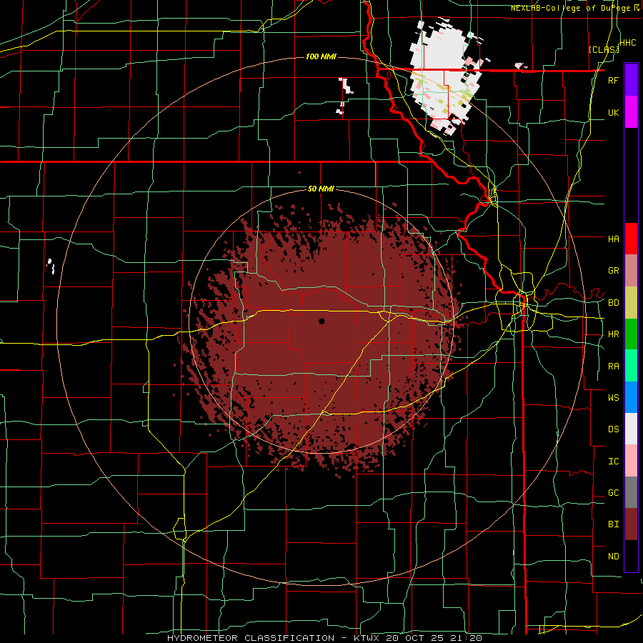This screenshot has height=643, width=643.
Task: Pick the RA light-green legend swatch
Action: [x=631, y=365]
